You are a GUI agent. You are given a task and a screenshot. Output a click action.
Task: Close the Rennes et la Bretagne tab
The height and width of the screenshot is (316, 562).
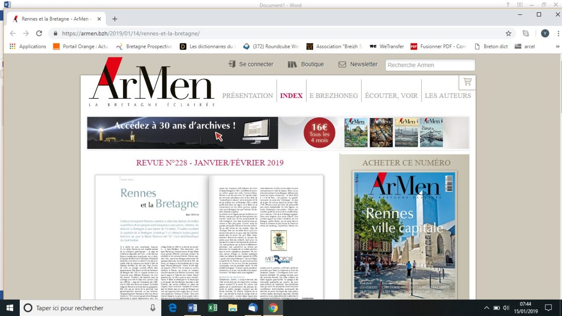[99, 19]
